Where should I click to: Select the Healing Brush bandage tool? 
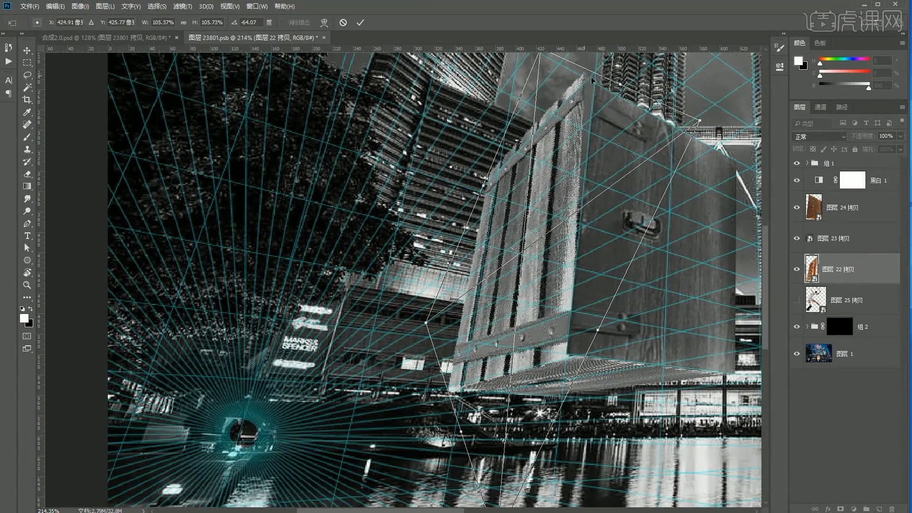27,124
